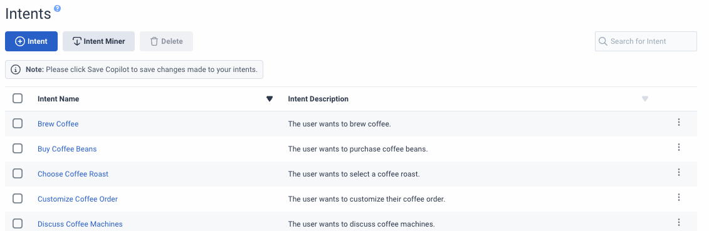Screen dimensions: 709x231
Task: Click the Delete button
Action: click(x=166, y=41)
